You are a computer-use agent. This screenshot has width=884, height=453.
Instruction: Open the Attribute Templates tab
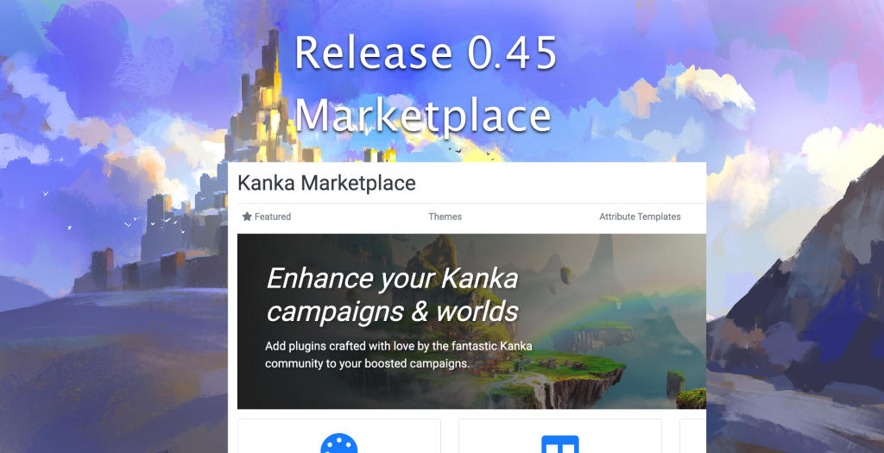coord(640,217)
